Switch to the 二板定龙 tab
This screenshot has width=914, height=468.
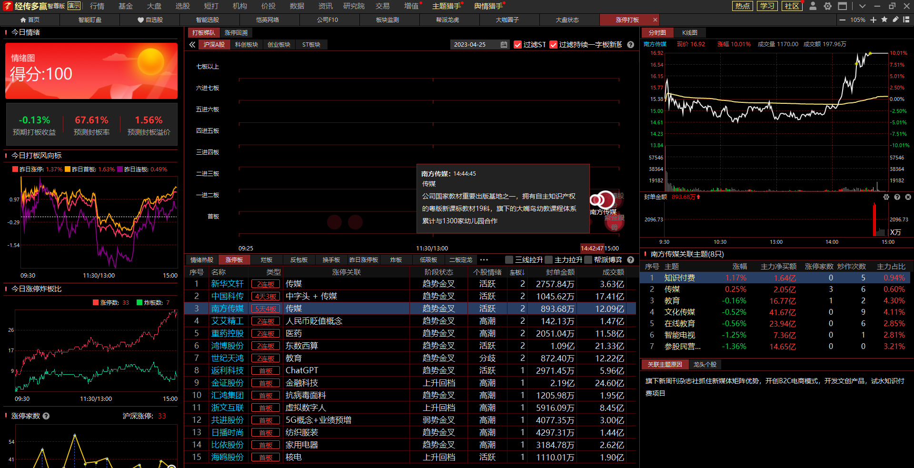461,260
